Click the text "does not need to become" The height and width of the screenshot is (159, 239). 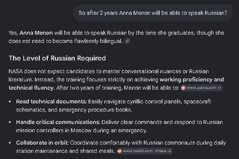pyautogui.click(x=41, y=41)
